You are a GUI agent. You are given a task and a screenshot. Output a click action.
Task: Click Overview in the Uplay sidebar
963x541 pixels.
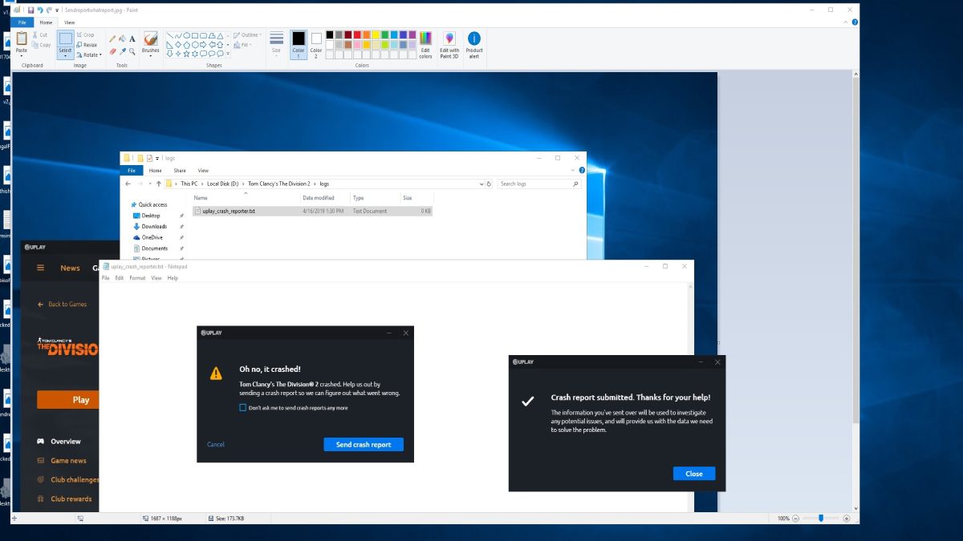(60, 442)
